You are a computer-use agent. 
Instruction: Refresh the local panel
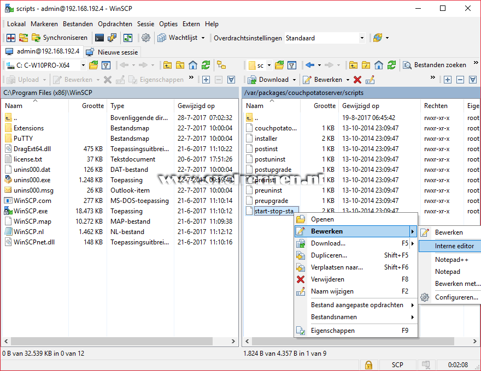click(206, 65)
